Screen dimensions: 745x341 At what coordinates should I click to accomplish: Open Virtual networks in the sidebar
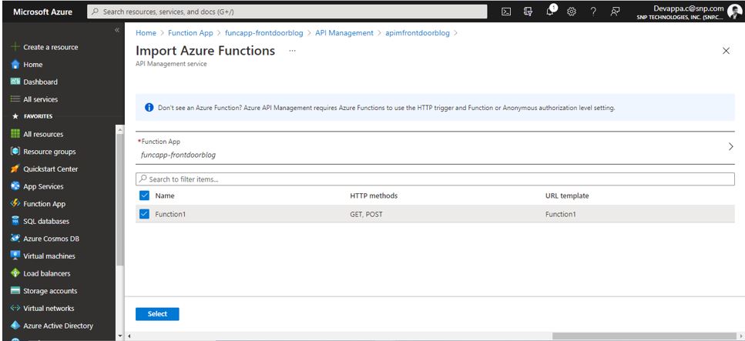click(x=49, y=308)
